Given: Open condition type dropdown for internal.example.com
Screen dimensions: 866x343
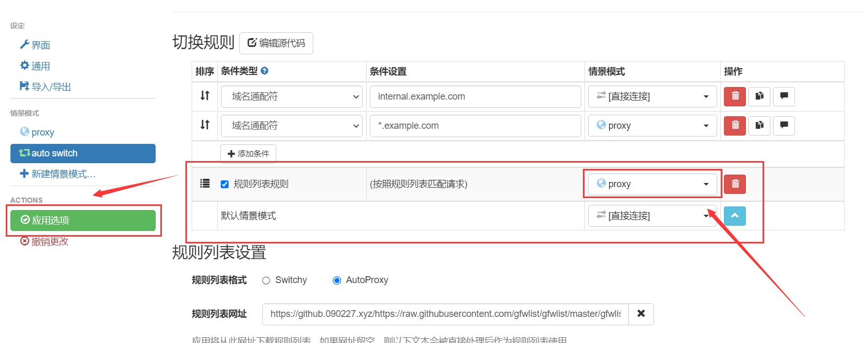Looking at the screenshot, I should pyautogui.click(x=291, y=96).
